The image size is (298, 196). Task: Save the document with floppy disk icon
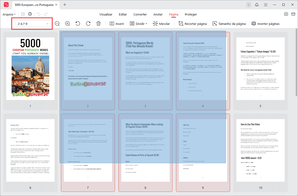point(23,14)
